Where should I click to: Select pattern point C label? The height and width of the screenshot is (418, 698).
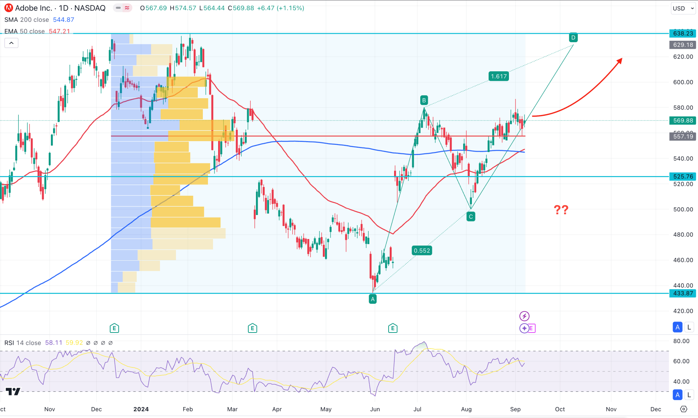(x=471, y=217)
